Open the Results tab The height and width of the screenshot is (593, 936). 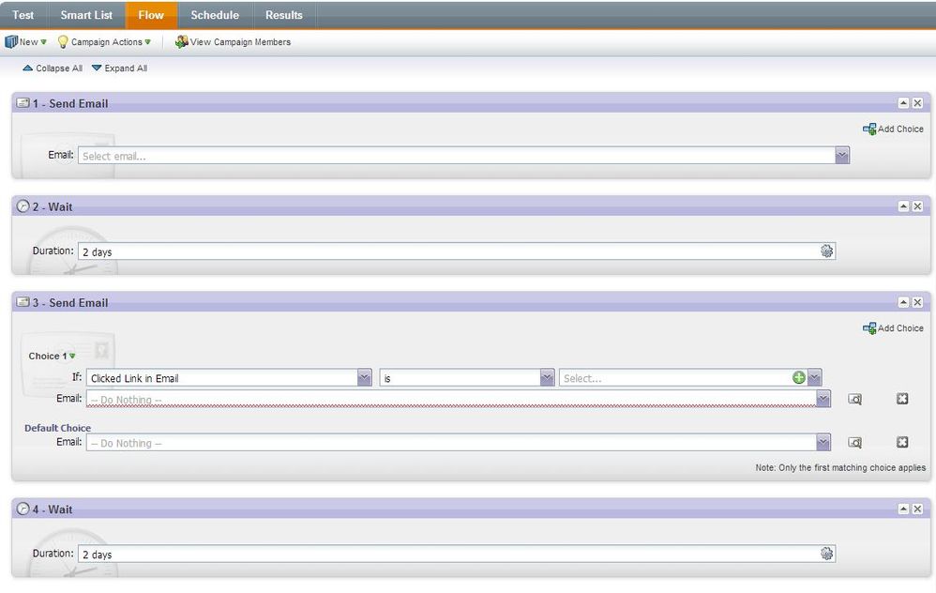click(284, 15)
